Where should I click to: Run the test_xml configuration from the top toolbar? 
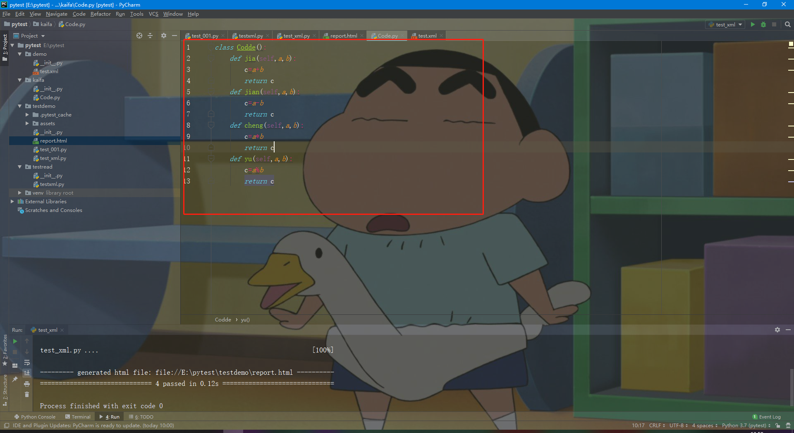(753, 24)
